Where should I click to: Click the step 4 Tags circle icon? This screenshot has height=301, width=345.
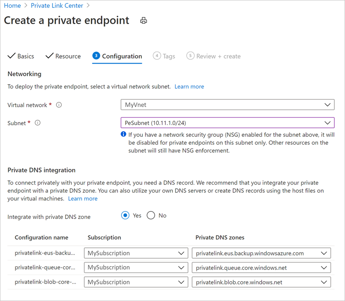coord(157,56)
